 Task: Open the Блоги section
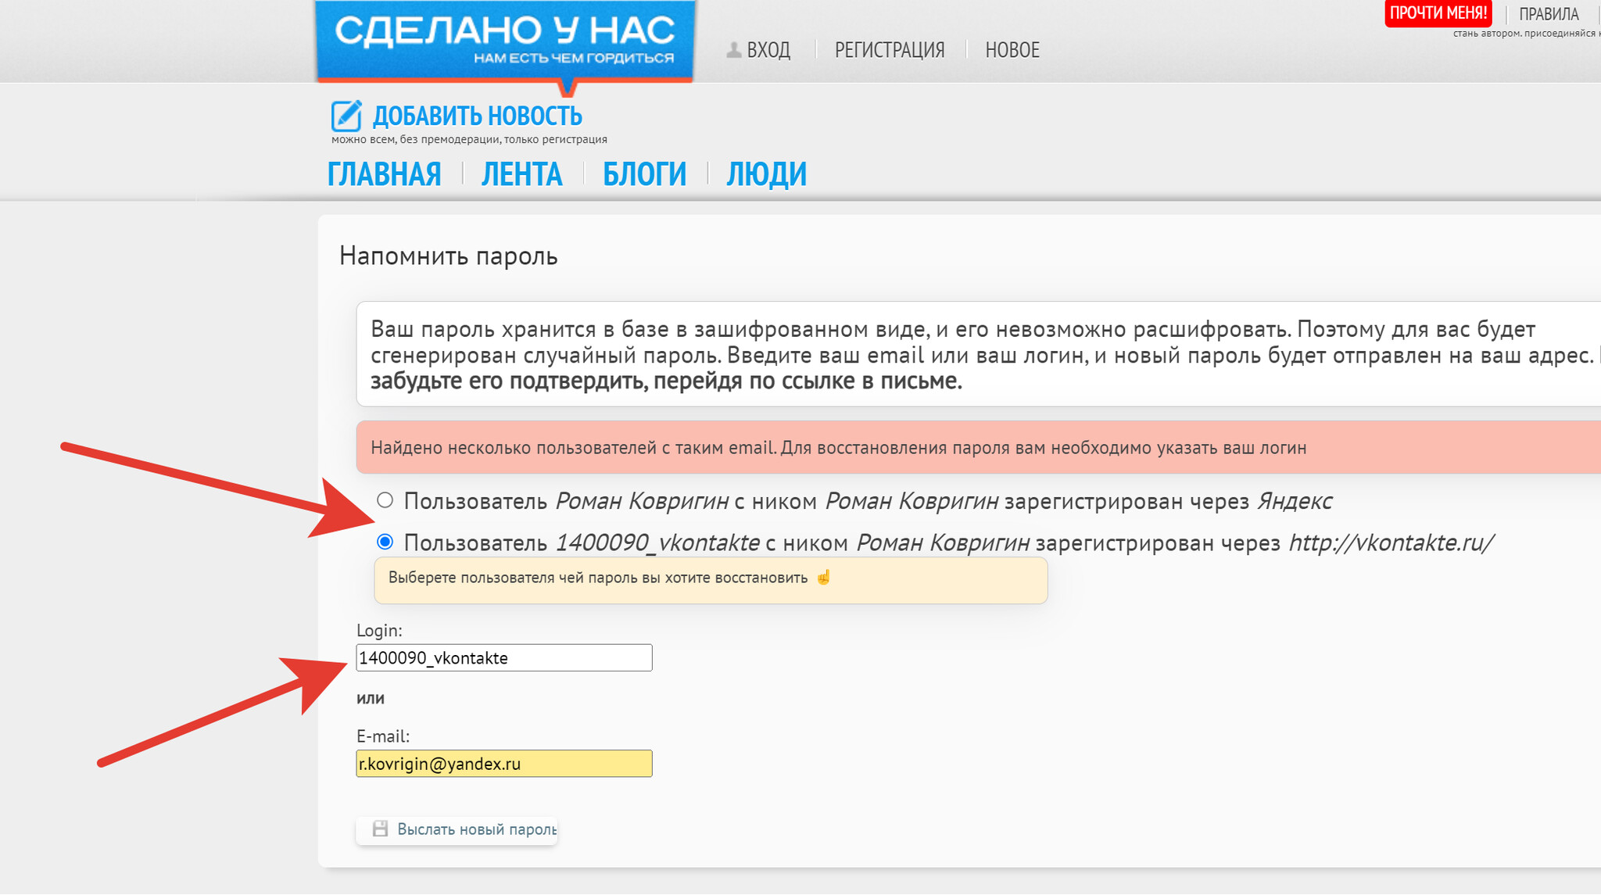[x=644, y=174]
